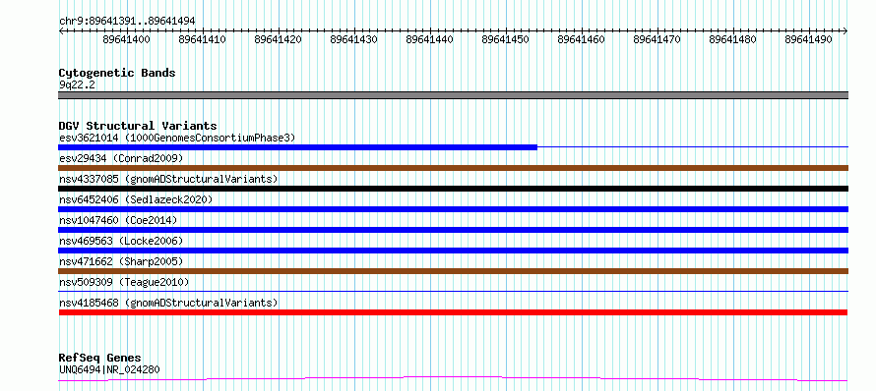Open variant label nsv509309 (Teague2010)

click(x=124, y=282)
